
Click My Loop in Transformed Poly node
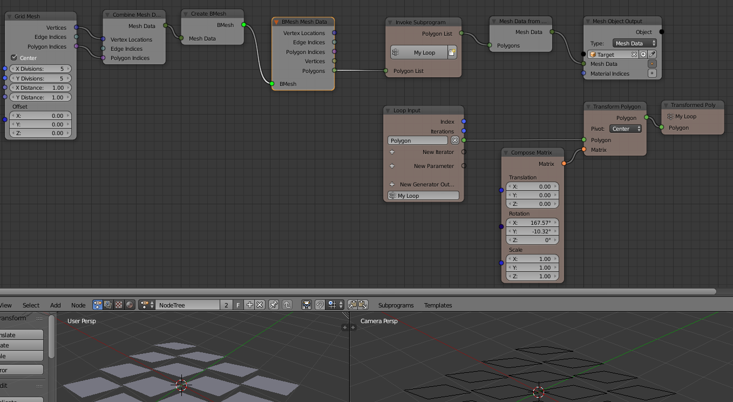[x=682, y=116]
